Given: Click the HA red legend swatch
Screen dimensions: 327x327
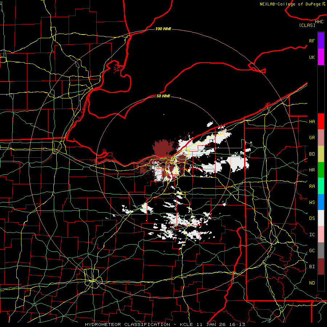Looking at the screenshot, I should pos(321,121).
